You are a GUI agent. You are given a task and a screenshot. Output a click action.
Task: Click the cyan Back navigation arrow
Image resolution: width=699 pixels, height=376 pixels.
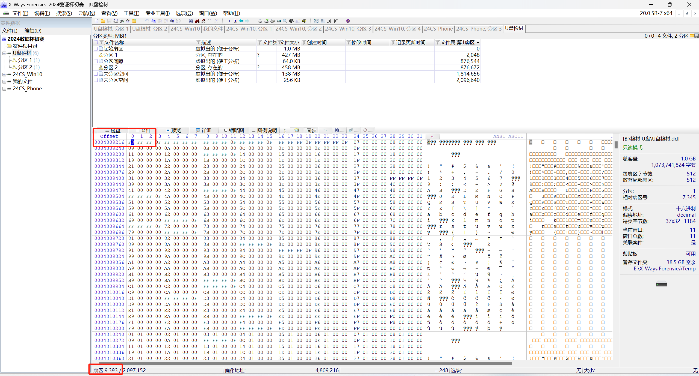[241, 21]
